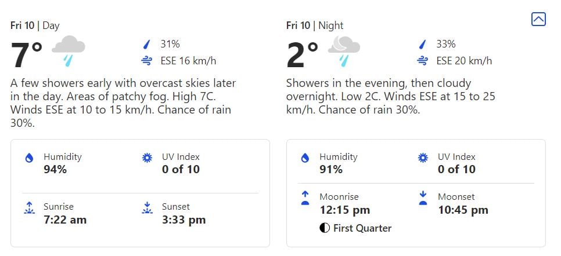
Task: Click the Fri 10 Night heading
Action: (x=315, y=25)
